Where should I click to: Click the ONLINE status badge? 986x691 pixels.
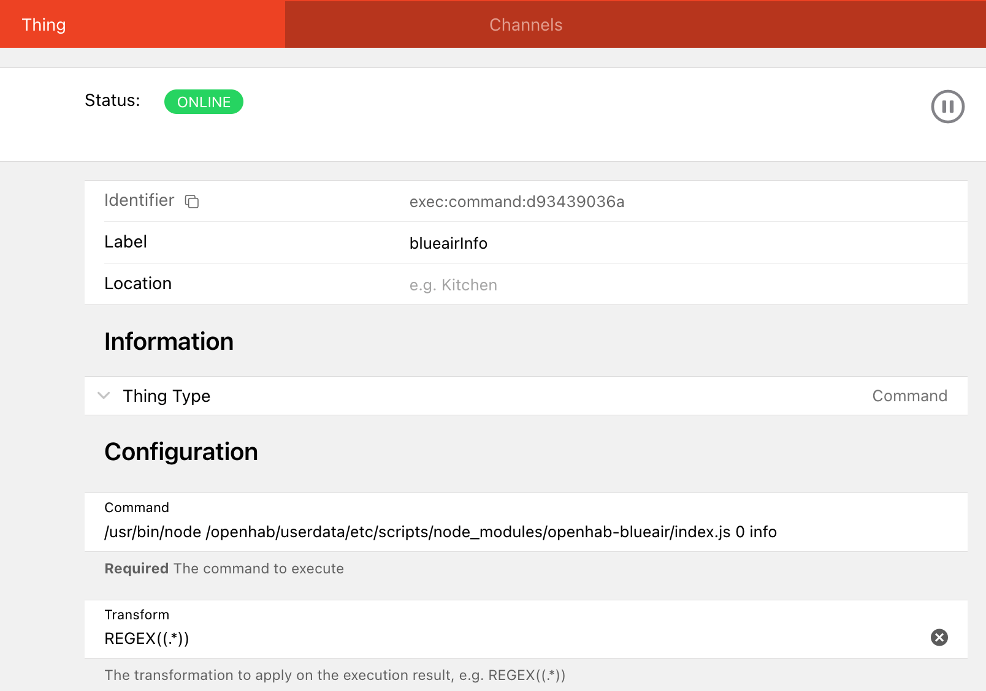coord(204,102)
